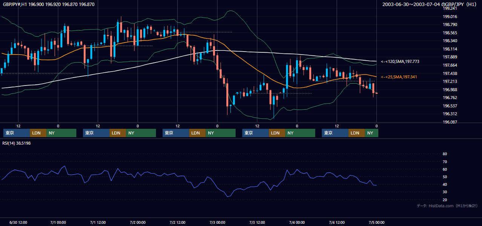Click the 25 SMA 197.341 label

pos(399,77)
